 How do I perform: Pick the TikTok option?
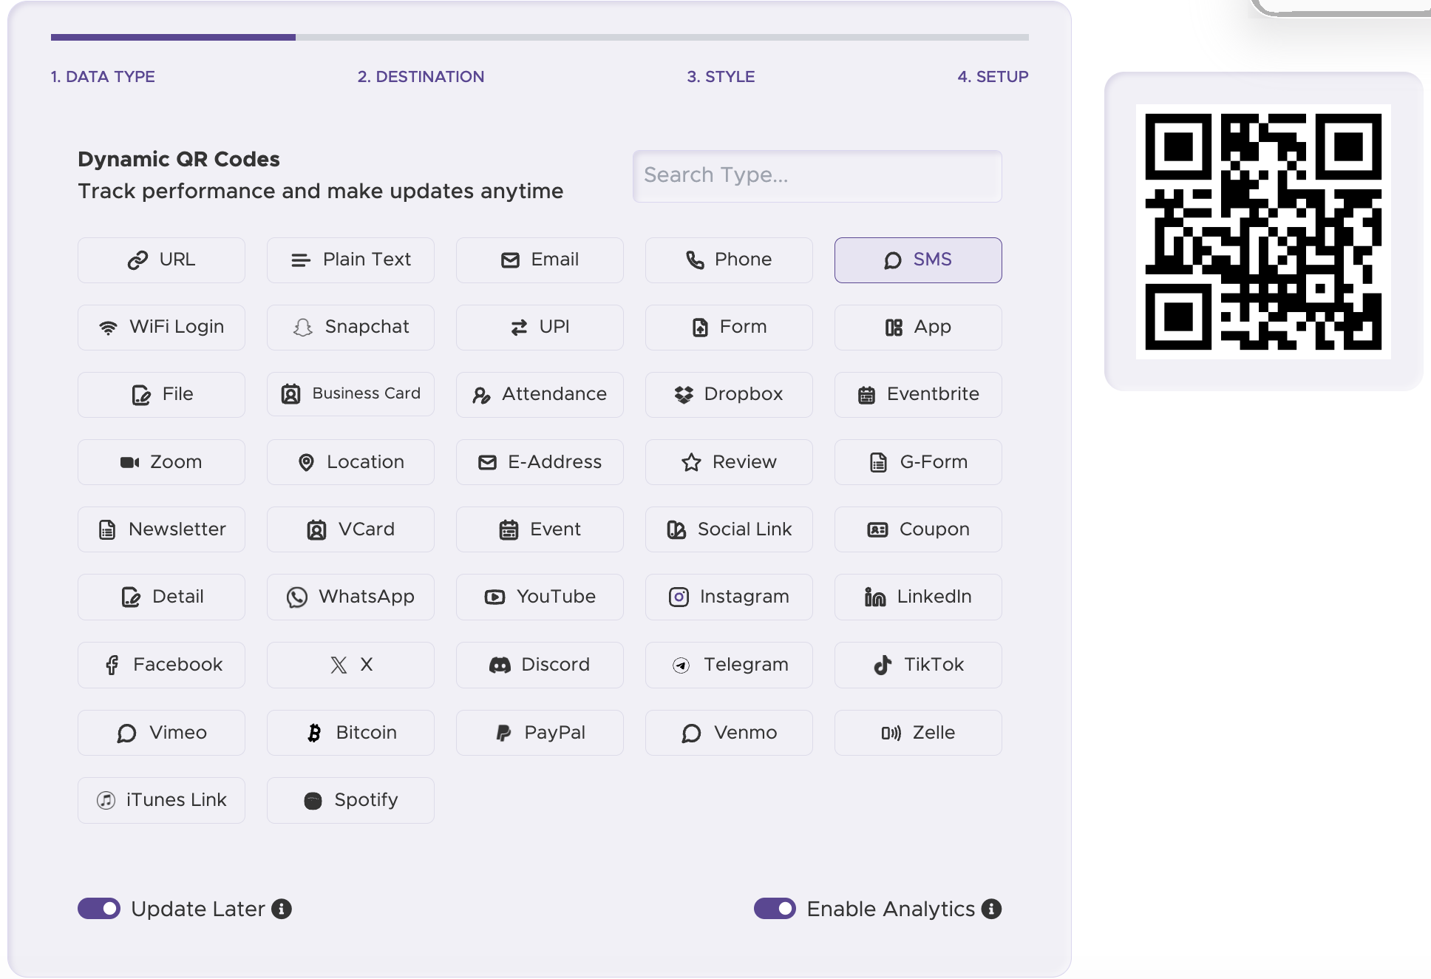(918, 665)
